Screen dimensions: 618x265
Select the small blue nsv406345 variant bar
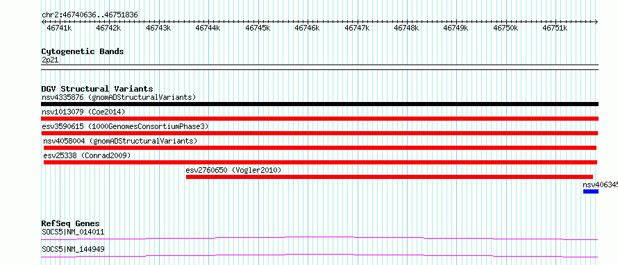[591, 191]
